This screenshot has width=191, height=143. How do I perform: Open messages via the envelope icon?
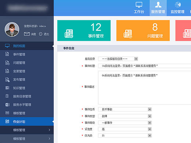point(27,34)
